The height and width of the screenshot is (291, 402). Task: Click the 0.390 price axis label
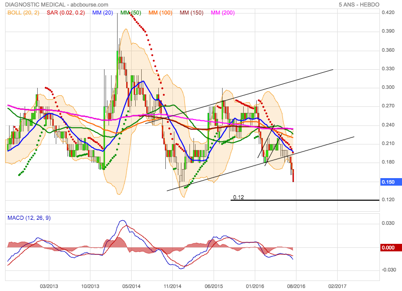coord(388,31)
